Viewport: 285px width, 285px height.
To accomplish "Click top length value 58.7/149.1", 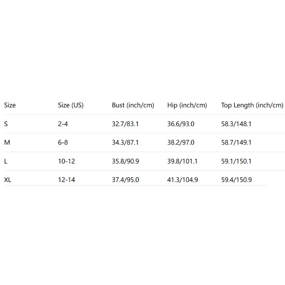I will tap(236, 142).
